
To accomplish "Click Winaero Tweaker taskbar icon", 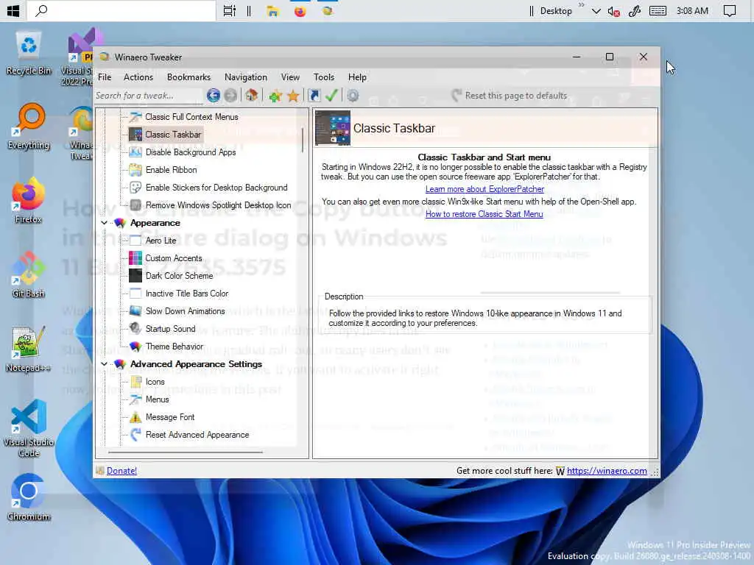I will pos(328,10).
